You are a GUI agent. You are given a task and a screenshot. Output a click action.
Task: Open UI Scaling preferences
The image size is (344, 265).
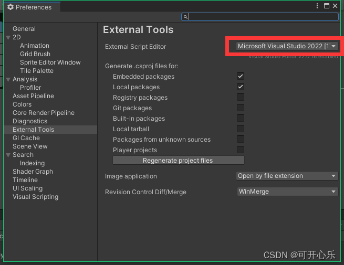click(28, 188)
